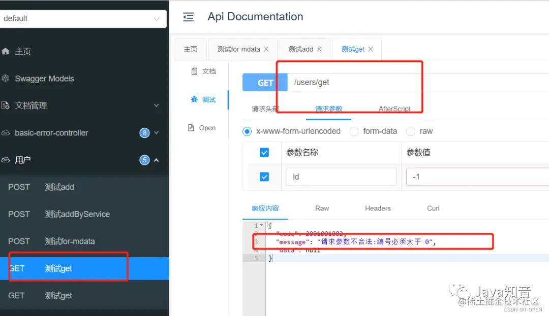
Task: Toggle the select-all parameters checkbox
Action: tap(264, 152)
